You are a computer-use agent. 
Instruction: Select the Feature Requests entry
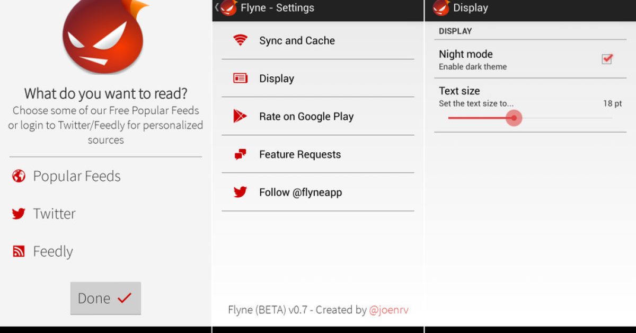pos(299,155)
